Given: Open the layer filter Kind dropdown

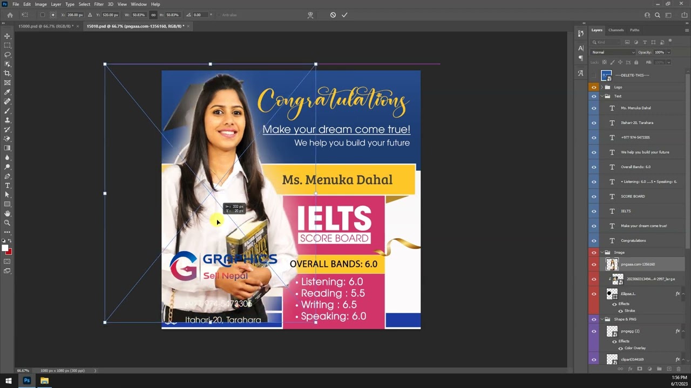Looking at the screenshot, I should [606, 42].
